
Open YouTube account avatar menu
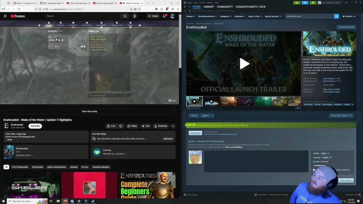172,16
